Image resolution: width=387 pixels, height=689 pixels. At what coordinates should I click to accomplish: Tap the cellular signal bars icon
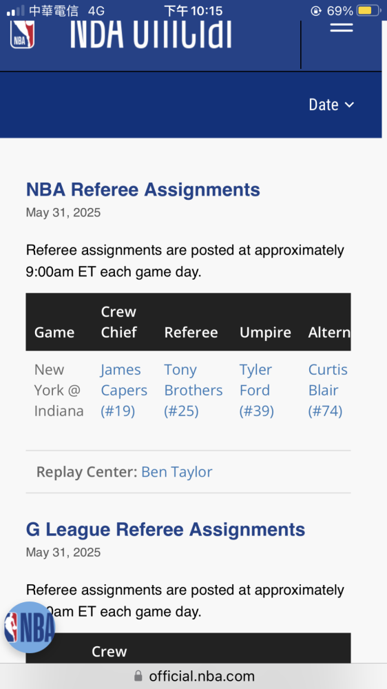click(x=15, y=10)
